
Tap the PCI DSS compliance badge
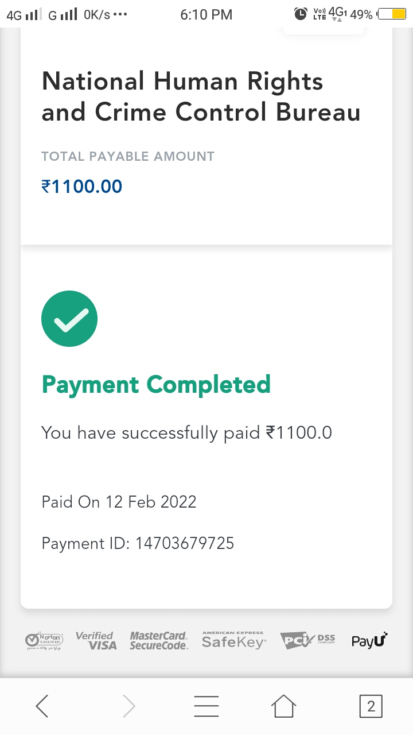click(307, 640)
